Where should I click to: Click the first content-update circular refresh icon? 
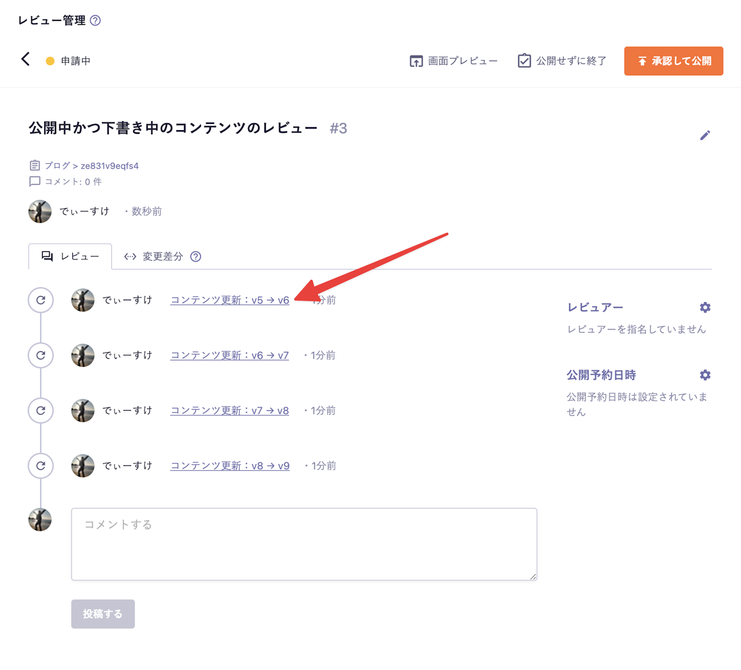41,300
